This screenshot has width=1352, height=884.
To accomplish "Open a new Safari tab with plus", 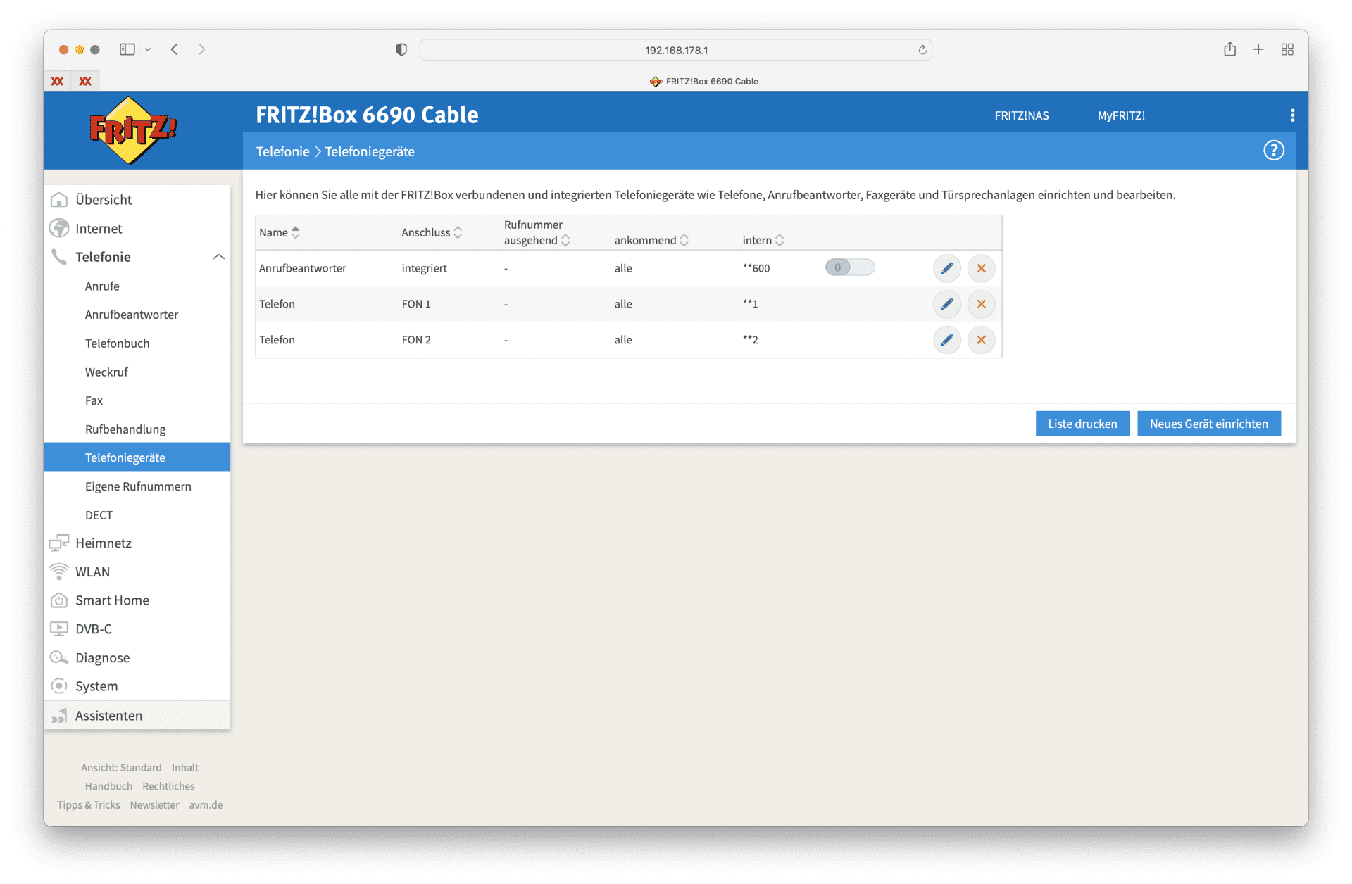I will (1258, 49).
